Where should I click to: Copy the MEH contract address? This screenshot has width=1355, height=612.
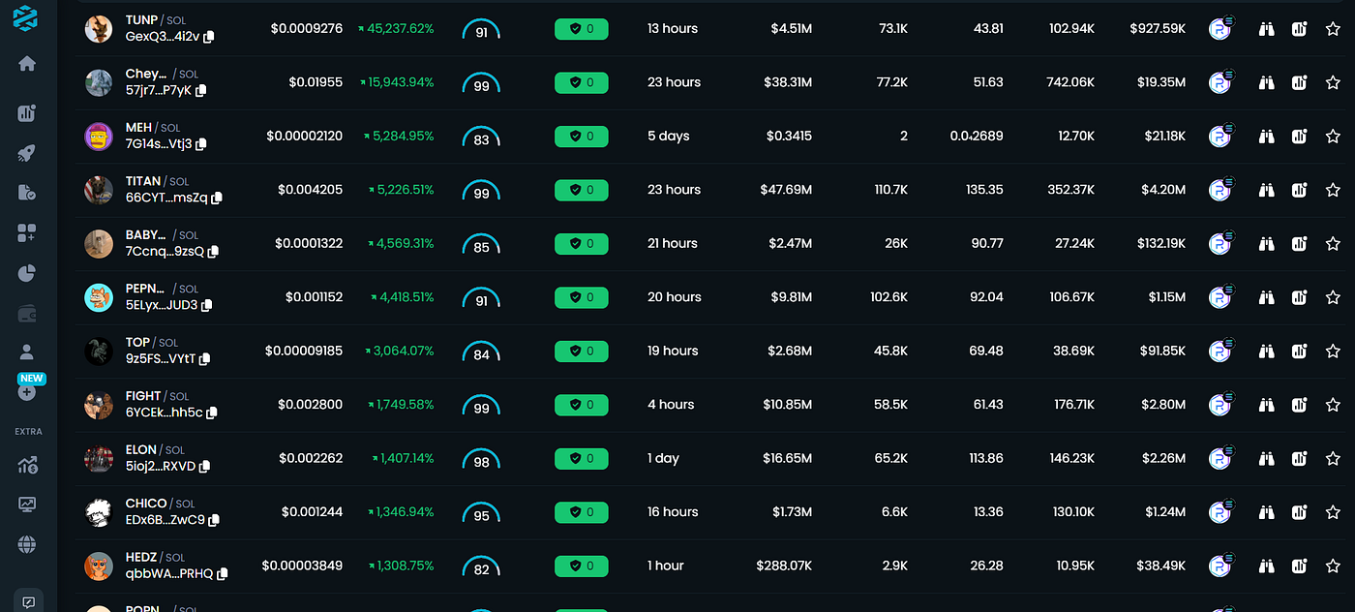(x=201, y=144)
